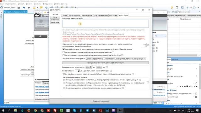Switch to the Yandex.Wordstat tab
This screenshot has width=201, height=113.
click(74, 15)
